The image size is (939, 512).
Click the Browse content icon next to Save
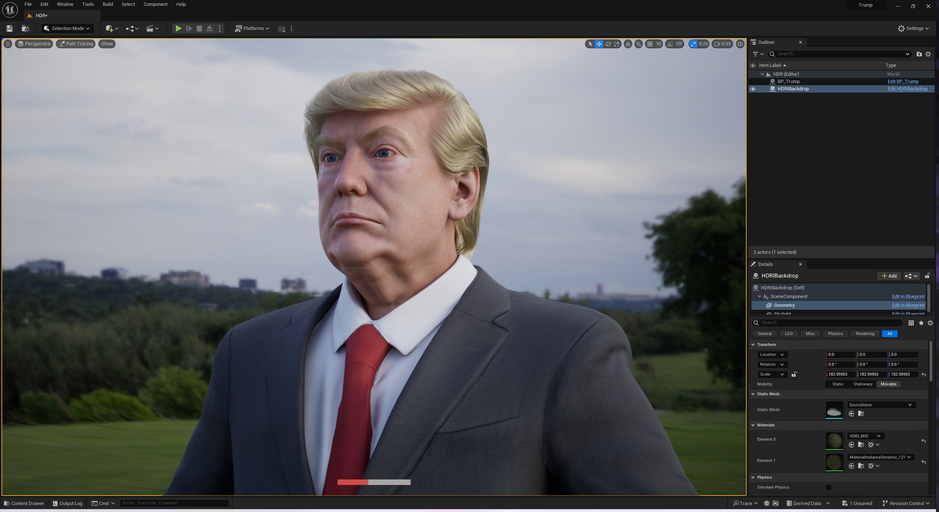coord(25,29)
